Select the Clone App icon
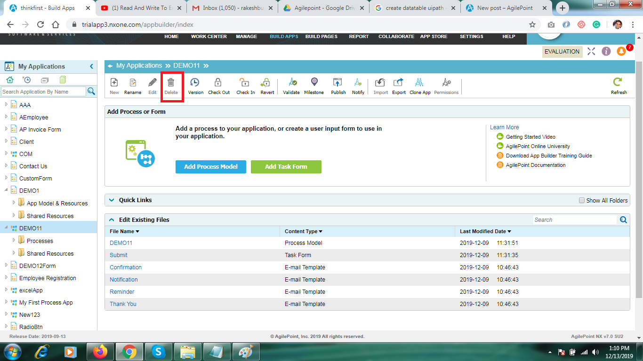This screenshot has width=643, height=361. tap(419, 83)
